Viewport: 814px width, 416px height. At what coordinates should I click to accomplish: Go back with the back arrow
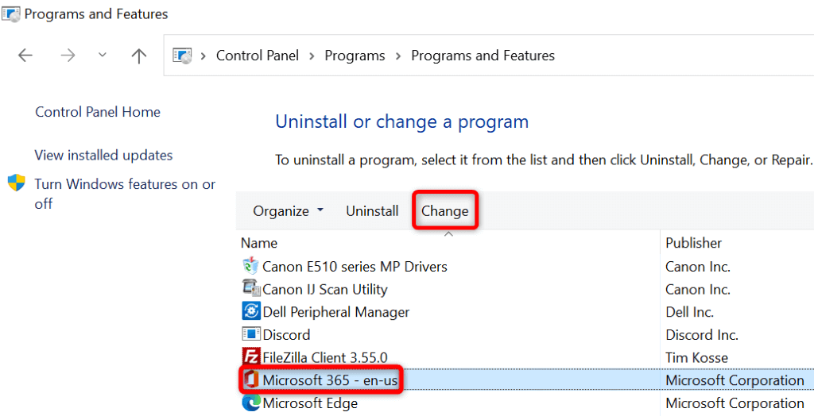point(26,55)
